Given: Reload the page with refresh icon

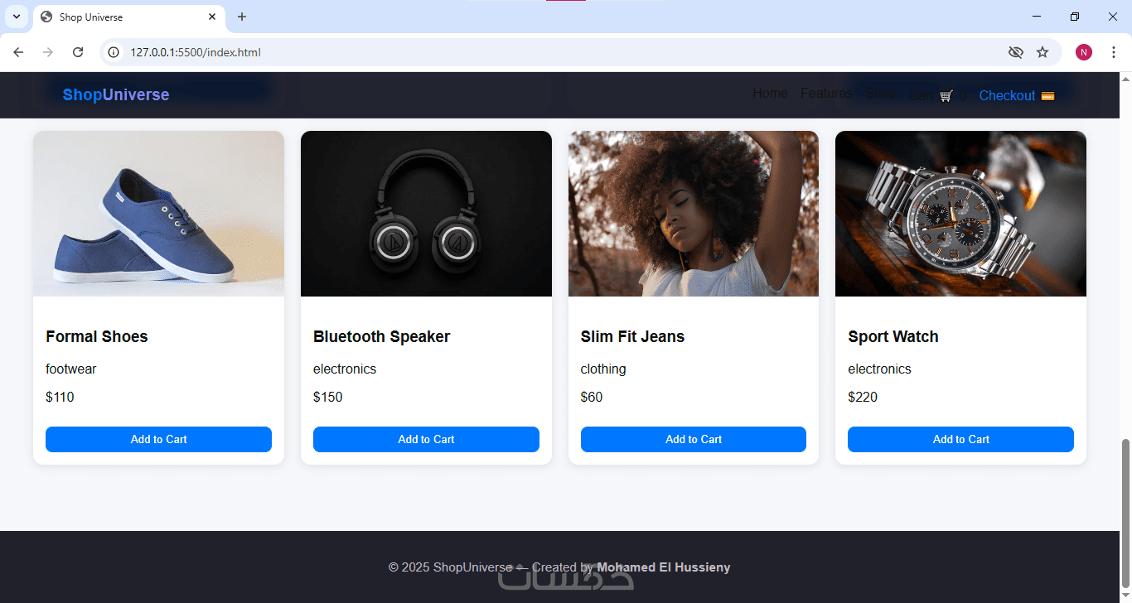Looking at the screenshot, I should pos(78,52).
